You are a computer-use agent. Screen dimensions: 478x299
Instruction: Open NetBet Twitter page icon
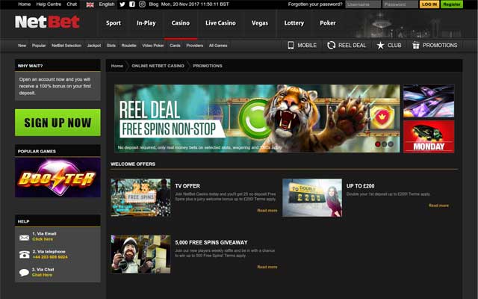point(122,4)
